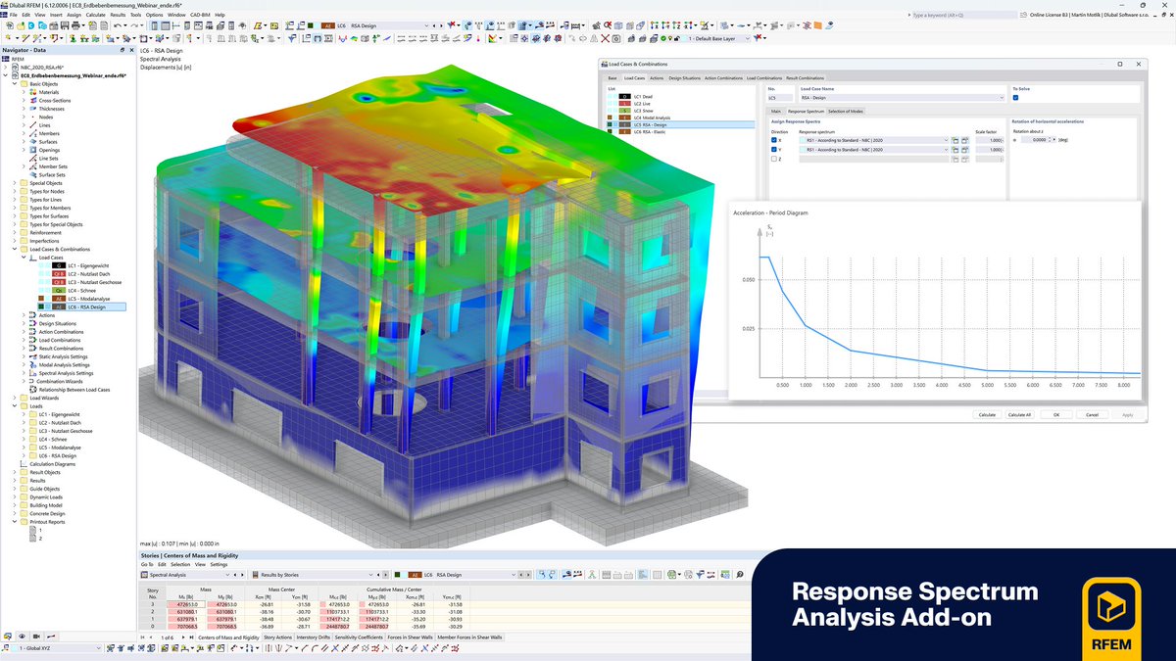This screenshot has width=1176, height=661.
Task: Open the Main tab in the load case dialog
Action: tap(775, 112)
